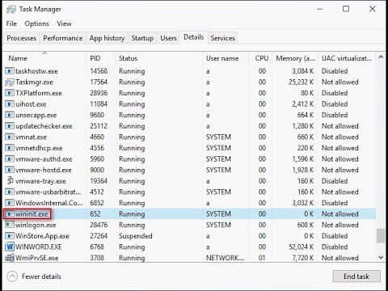Click the WindowsInternal.Co process icon
The image size is (388, 291).
[x=10, y=203]
